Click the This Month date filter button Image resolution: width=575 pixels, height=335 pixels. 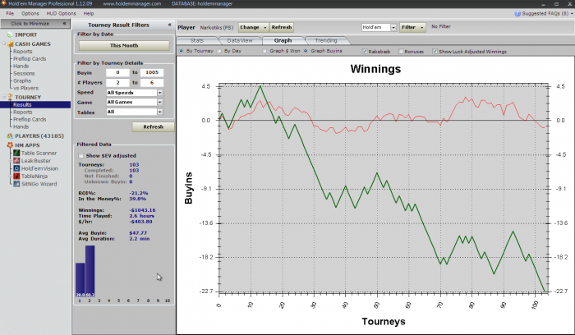pyautogui.click(x=124, y=45)
